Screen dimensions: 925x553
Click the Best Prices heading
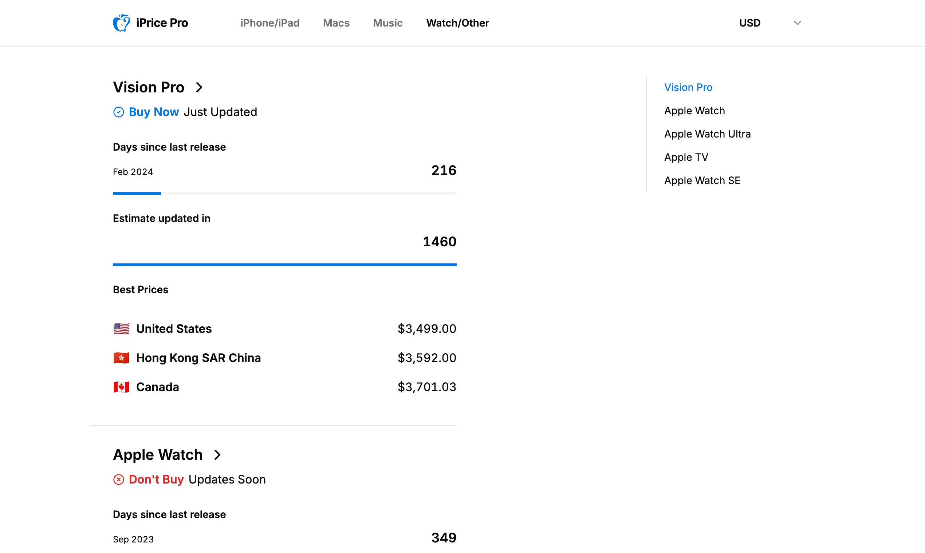coord(141,290)
